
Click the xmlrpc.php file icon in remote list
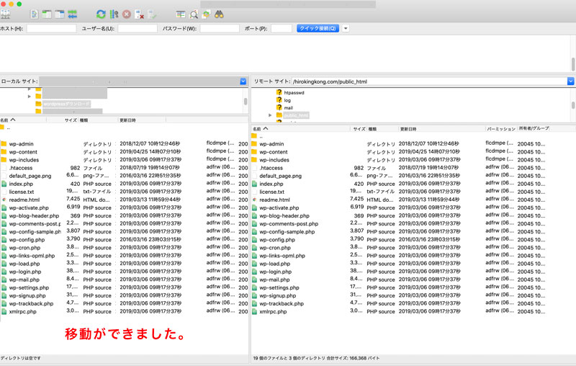click(254, 311)
